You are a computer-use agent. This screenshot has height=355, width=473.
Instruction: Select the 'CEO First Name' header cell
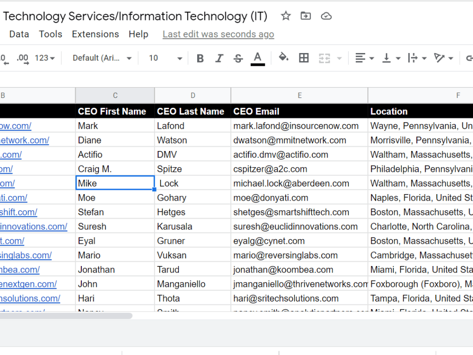(x=115, y=111)
